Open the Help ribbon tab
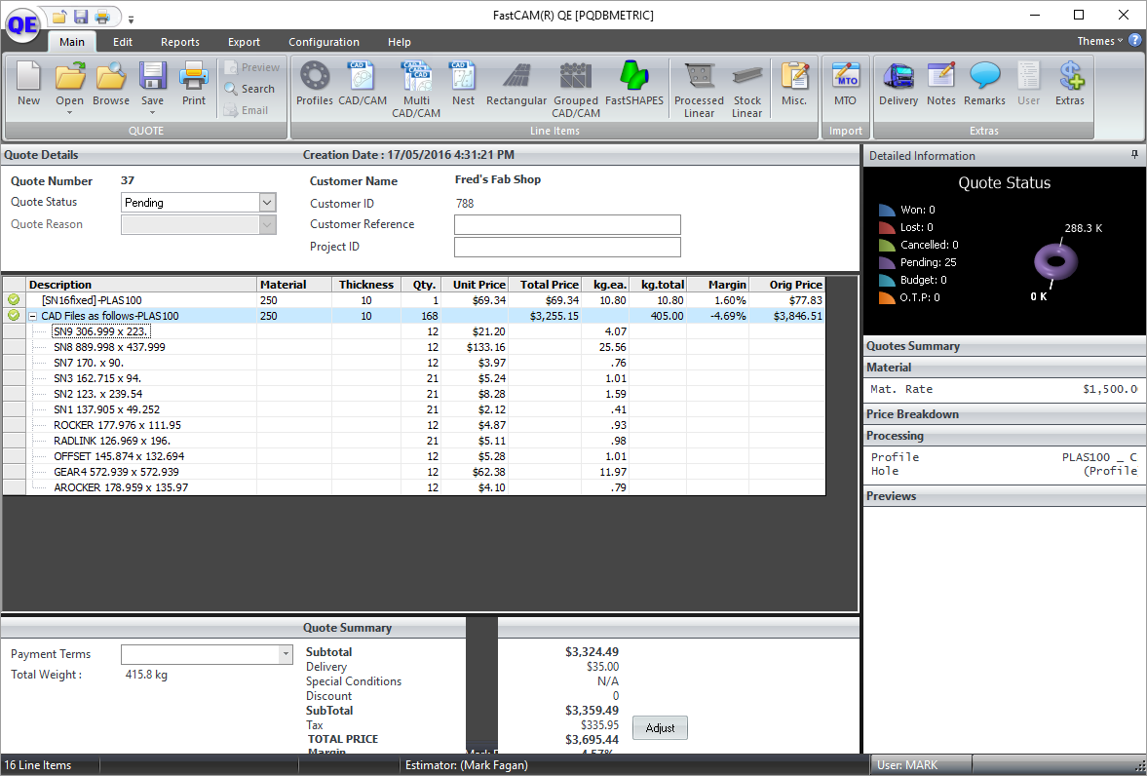 point(400,42)
